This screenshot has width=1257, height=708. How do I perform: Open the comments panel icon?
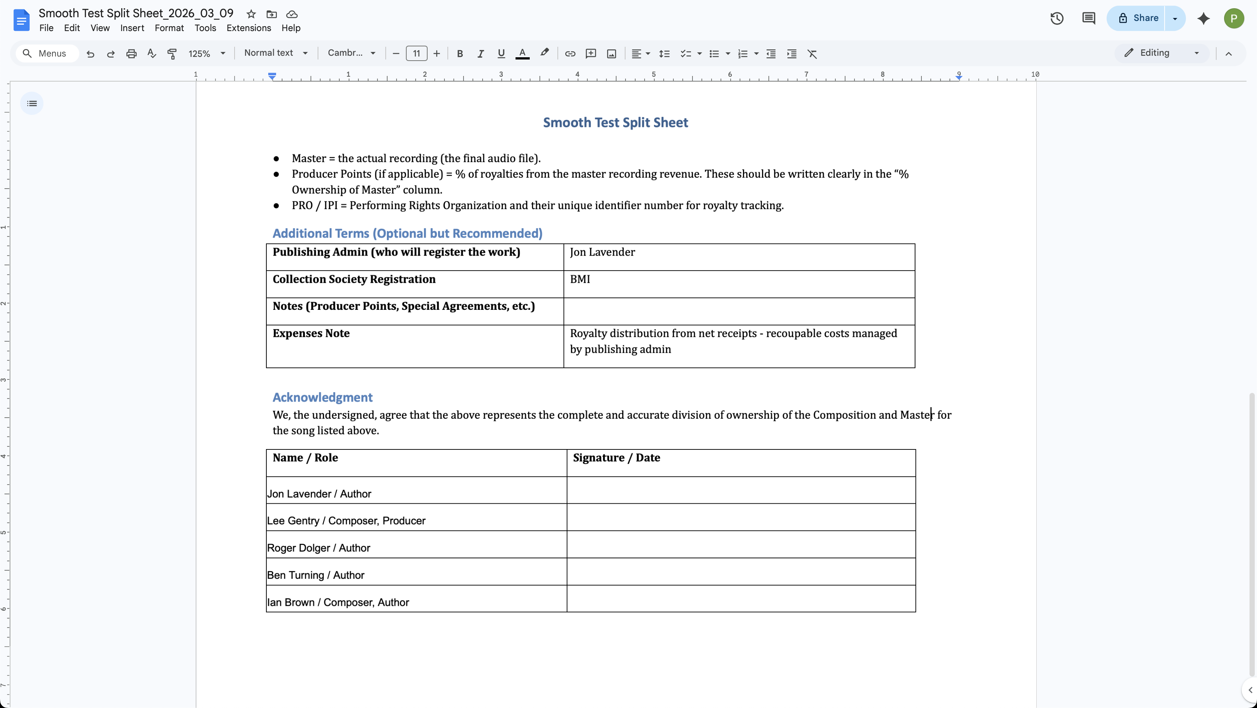pyautogui.click(x=1088, y=19)
